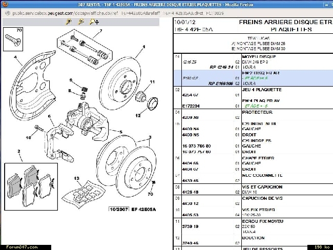This screenshot has height=250, width=333.
Task: Click the JEU 4 PLAQUETTE description
Action: tap(262, 90)
